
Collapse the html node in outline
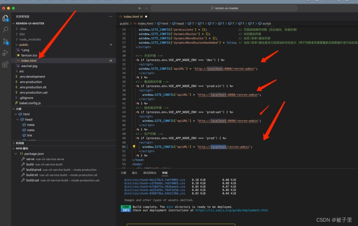tap(16, 114)
